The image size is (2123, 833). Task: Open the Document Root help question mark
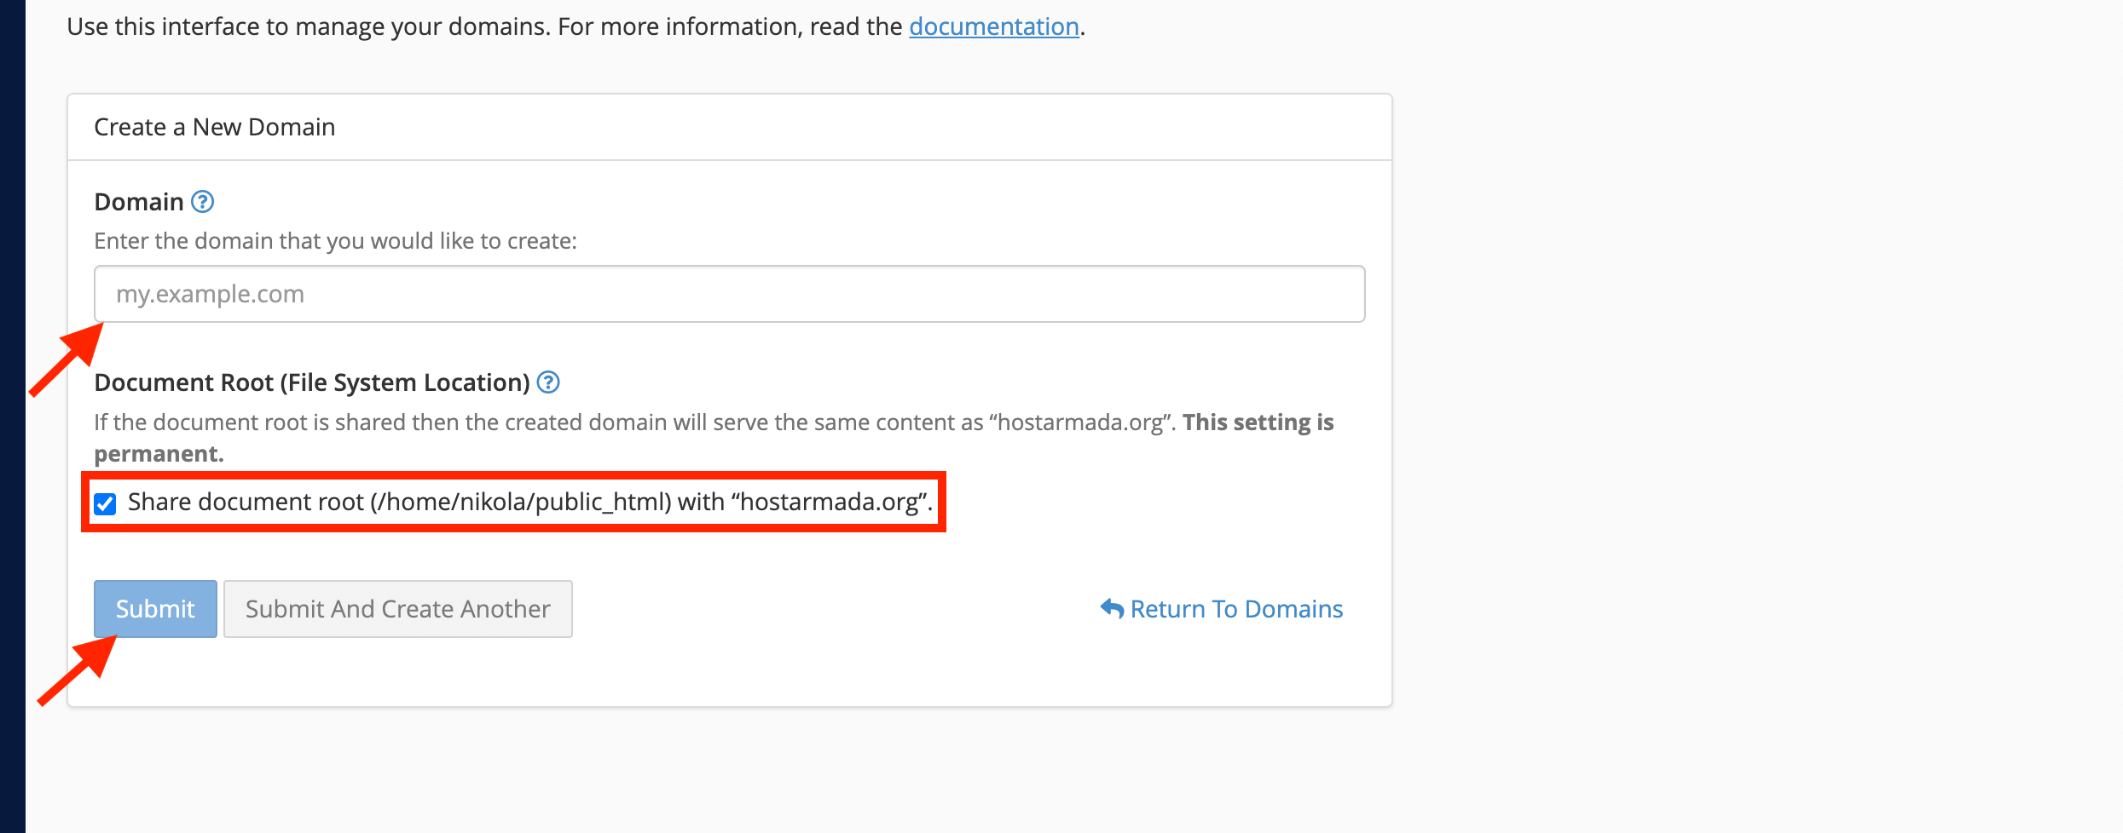pos(548,382)
